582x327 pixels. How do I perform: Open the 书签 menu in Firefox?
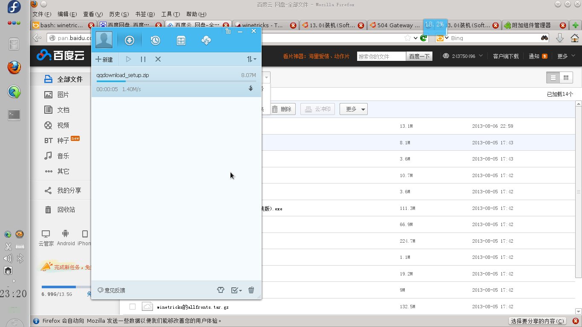(x=145, y=14)
